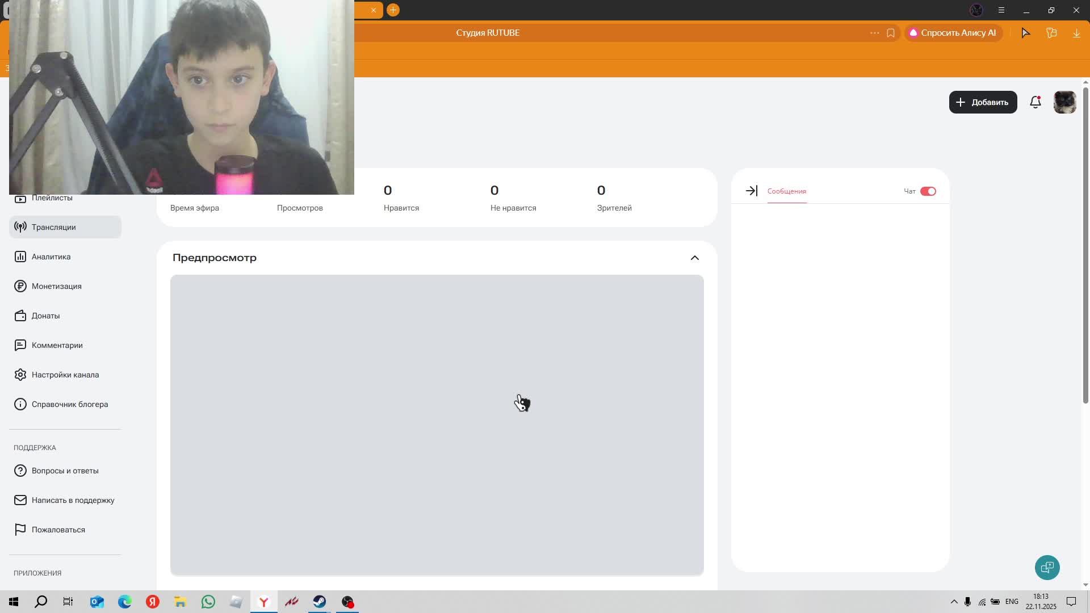1090x613 pixels.
Task: Open Монетизация in the sidebar
Action: tap(56, 286)
